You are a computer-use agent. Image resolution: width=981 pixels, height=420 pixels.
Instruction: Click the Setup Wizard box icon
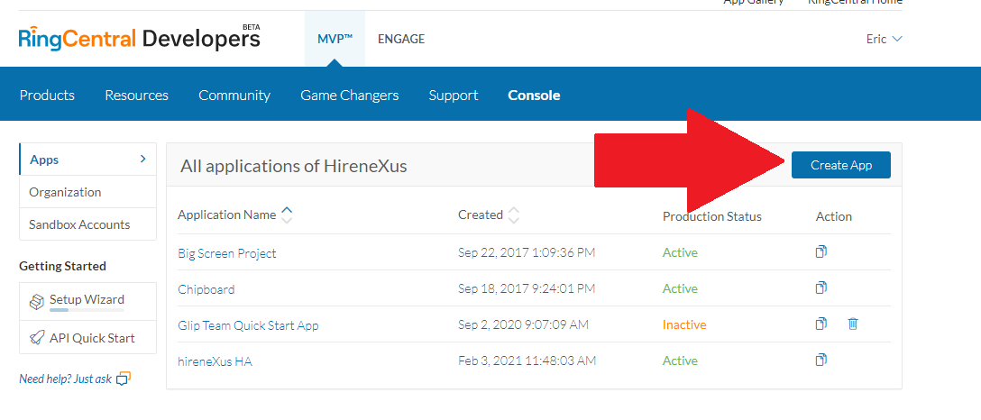click(x=36, y=302)
